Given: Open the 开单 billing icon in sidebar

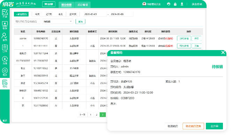Looking at the screenshot, I should 5,13.
